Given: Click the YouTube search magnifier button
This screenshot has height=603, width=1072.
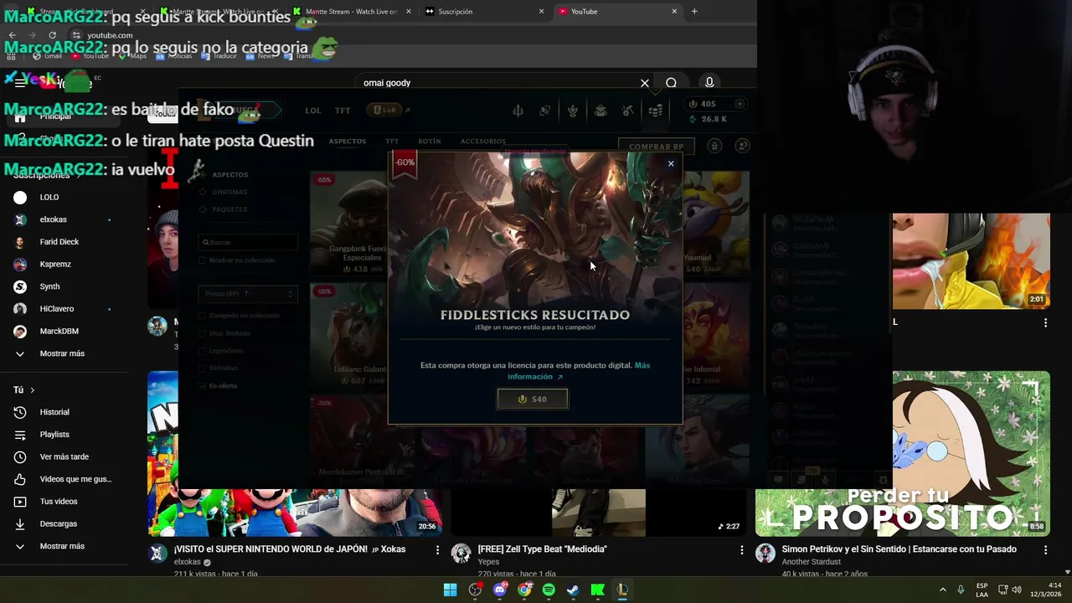Looking at the screenshot, I should click(671, 83).
